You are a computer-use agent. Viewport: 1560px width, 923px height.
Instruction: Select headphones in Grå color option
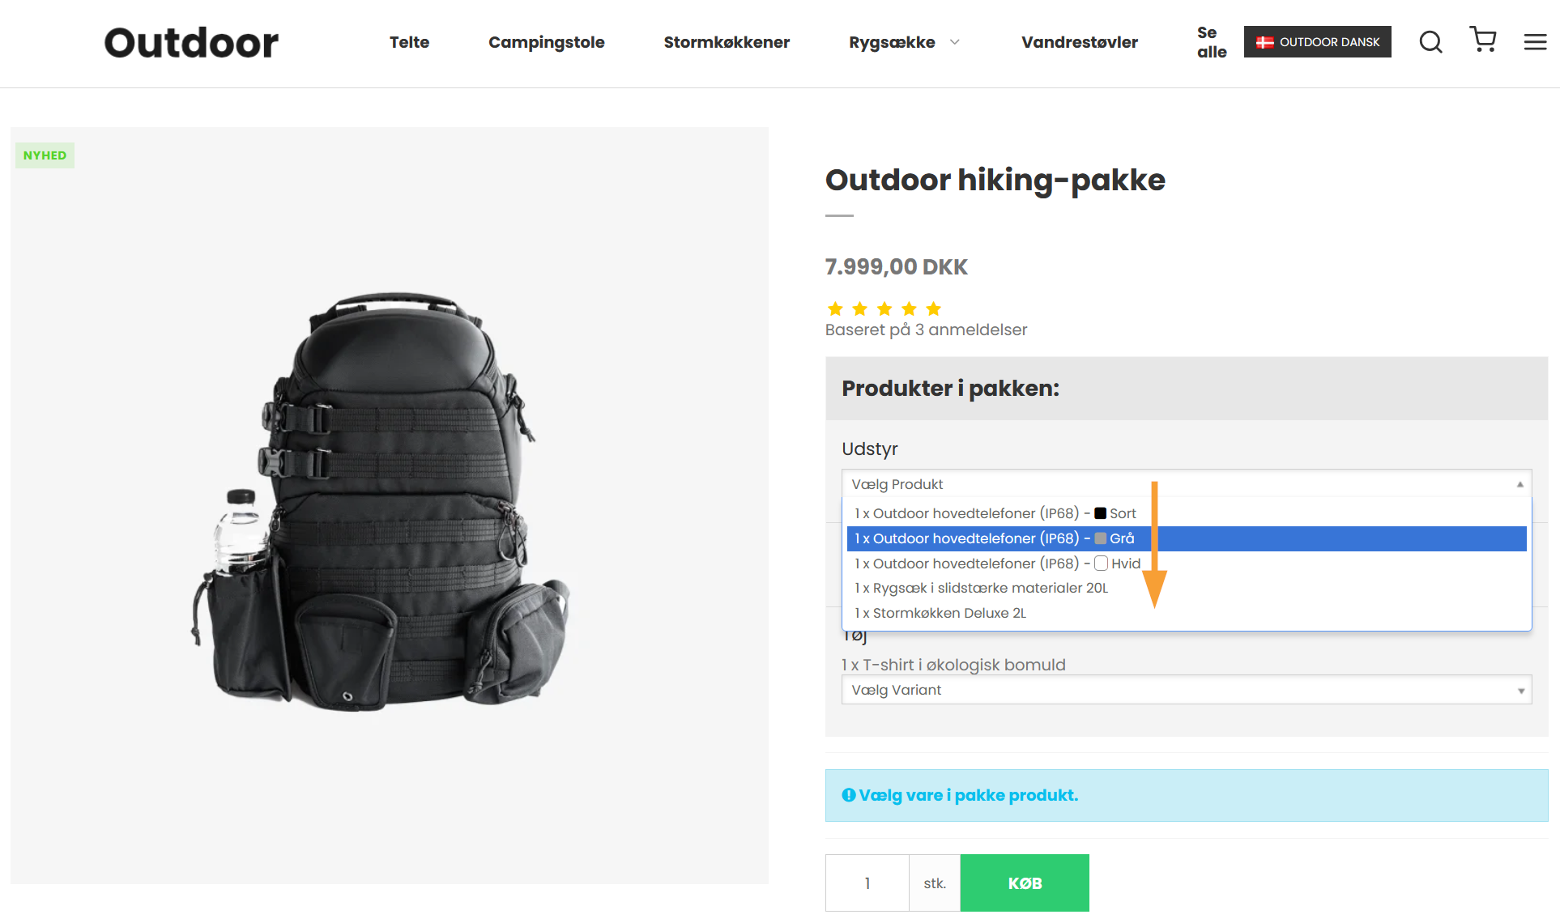click(995, 538)
